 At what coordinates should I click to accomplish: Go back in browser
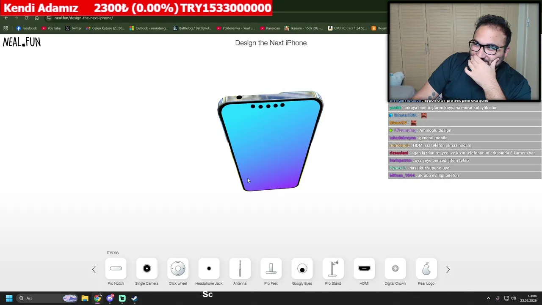6,18
